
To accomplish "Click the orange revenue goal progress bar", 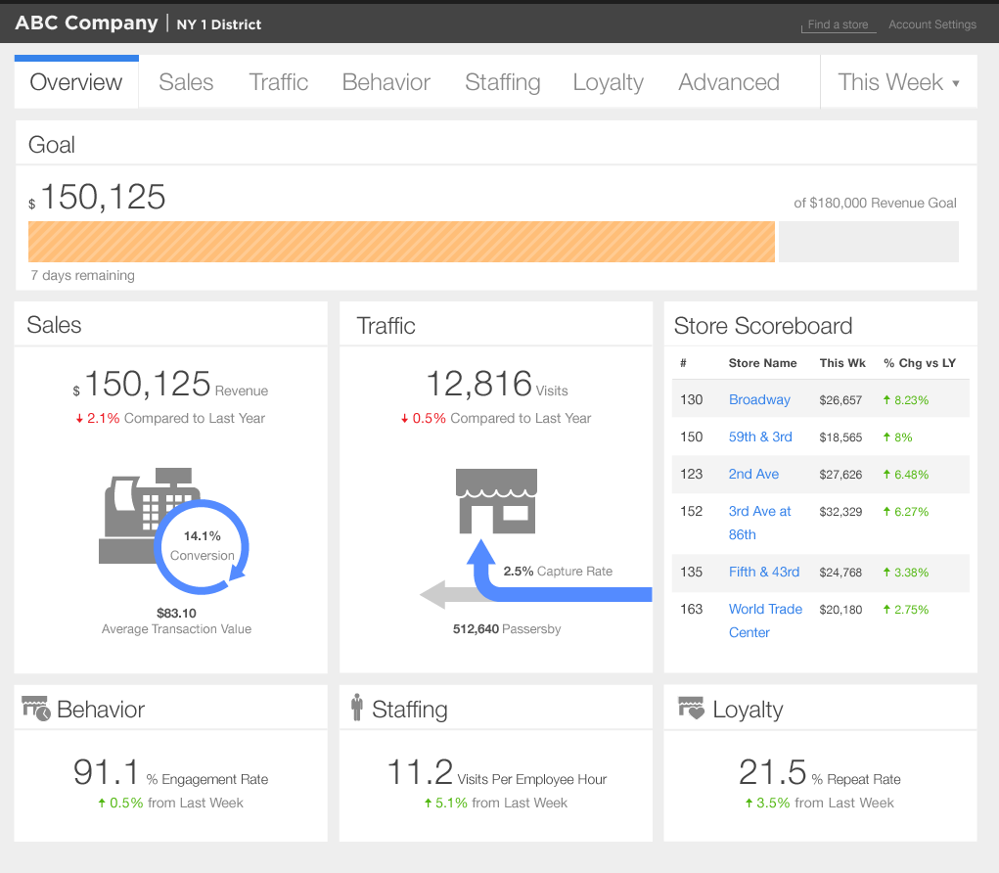I will pyautogui.click(x=401, y=242).
